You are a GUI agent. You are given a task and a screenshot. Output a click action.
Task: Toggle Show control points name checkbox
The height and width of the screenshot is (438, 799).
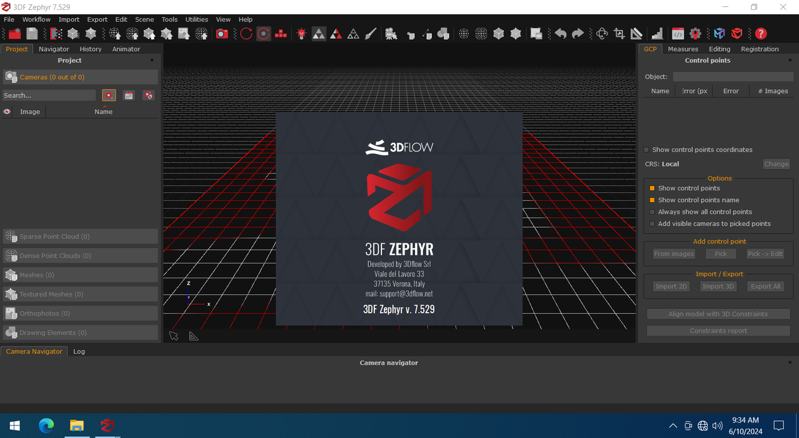pos(652,200)
